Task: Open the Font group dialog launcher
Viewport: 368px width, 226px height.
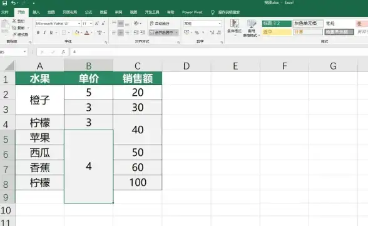Action: [x=106, y=43]
